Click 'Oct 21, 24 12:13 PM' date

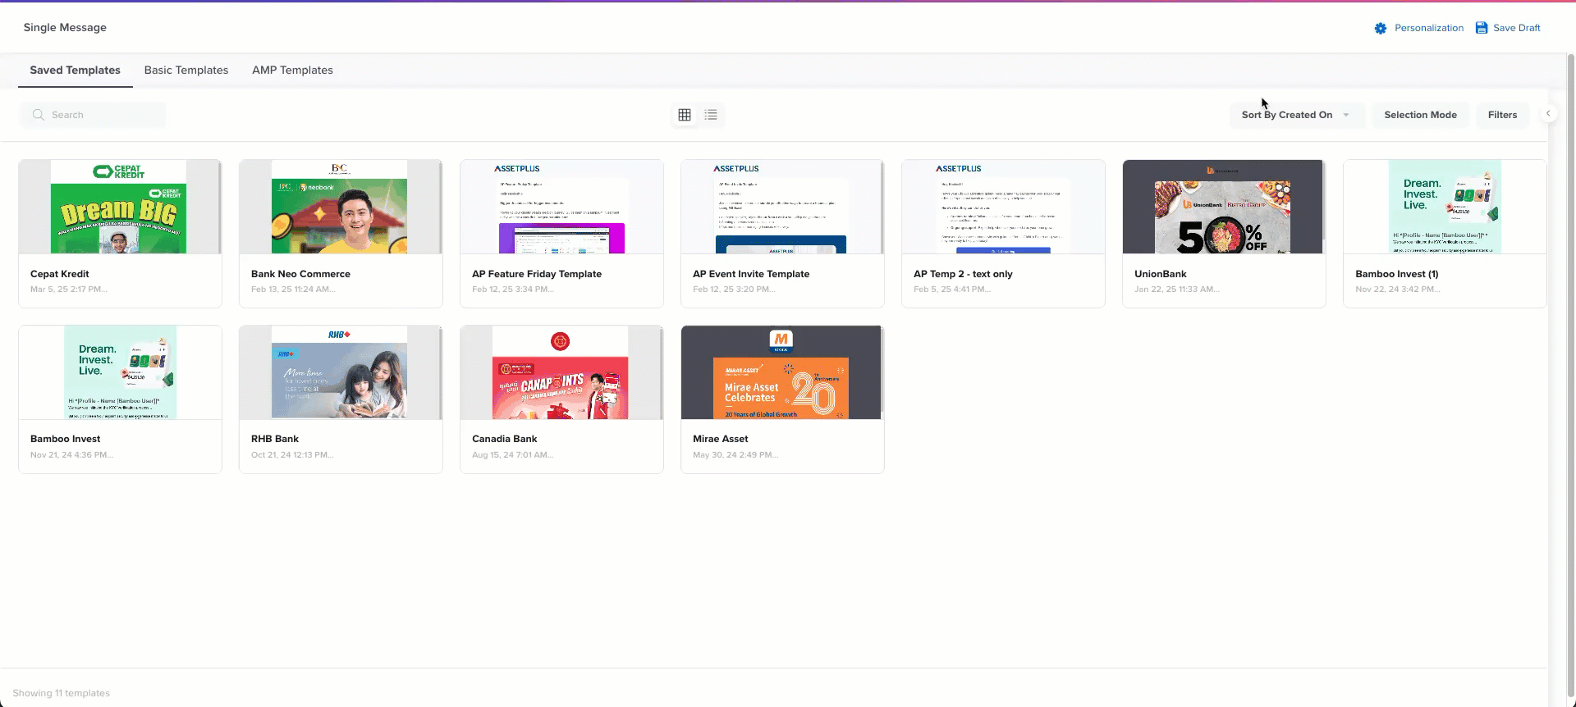[x=292, y=455]
